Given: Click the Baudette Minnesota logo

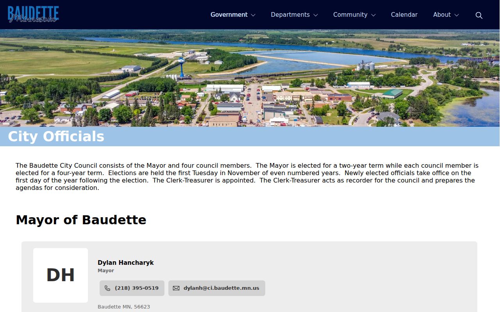Looking at the screenshot, I should click(x=33, y=14).
